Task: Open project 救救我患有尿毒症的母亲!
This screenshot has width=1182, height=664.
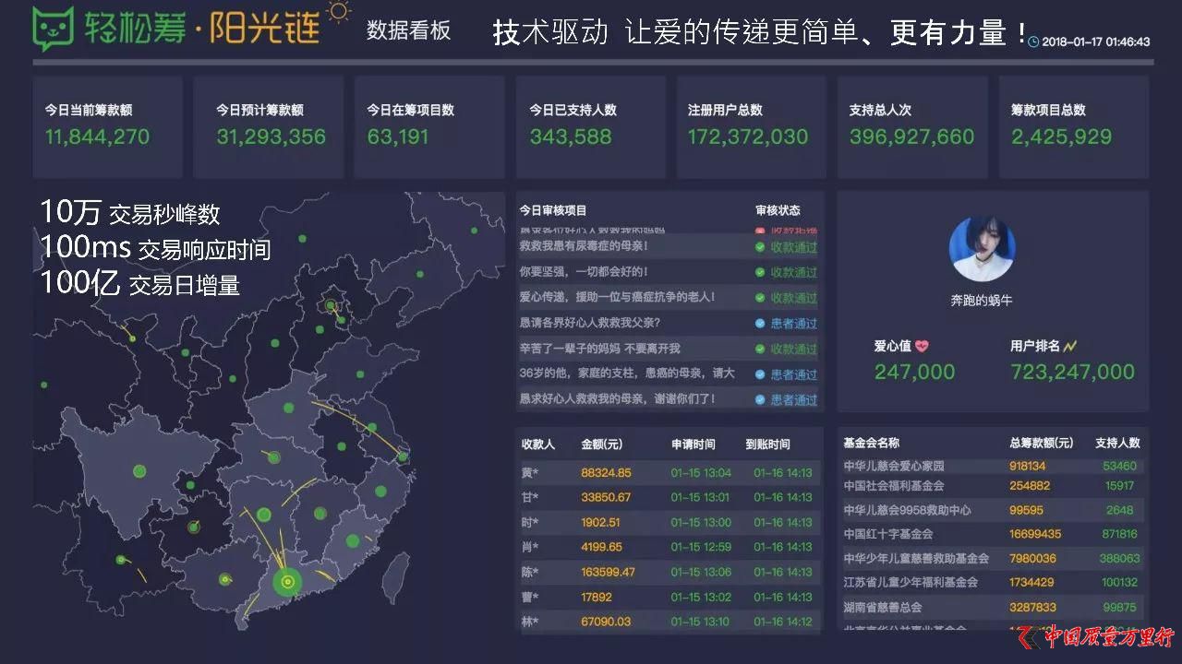Action: pyautogui.click(x=584, y=246)
